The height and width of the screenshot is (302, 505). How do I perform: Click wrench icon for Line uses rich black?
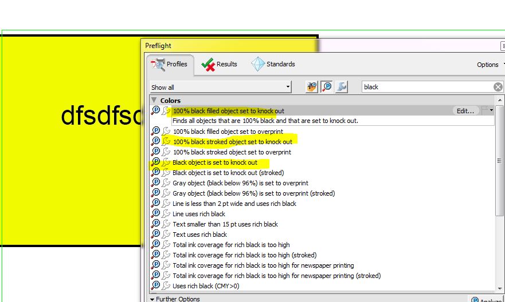166,213
